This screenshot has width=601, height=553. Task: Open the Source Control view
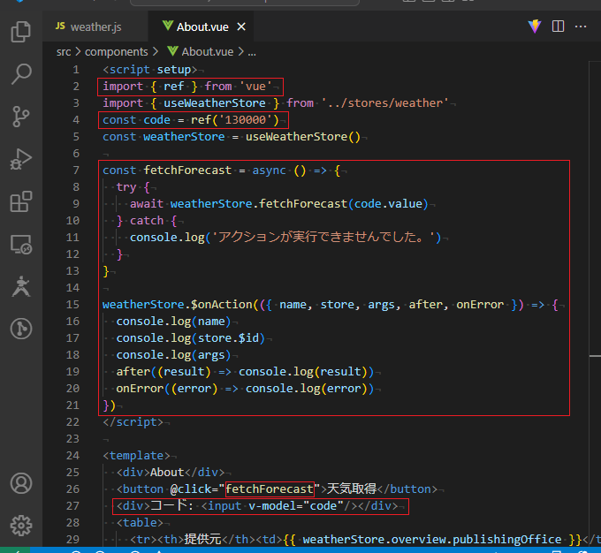click(20, 116)
